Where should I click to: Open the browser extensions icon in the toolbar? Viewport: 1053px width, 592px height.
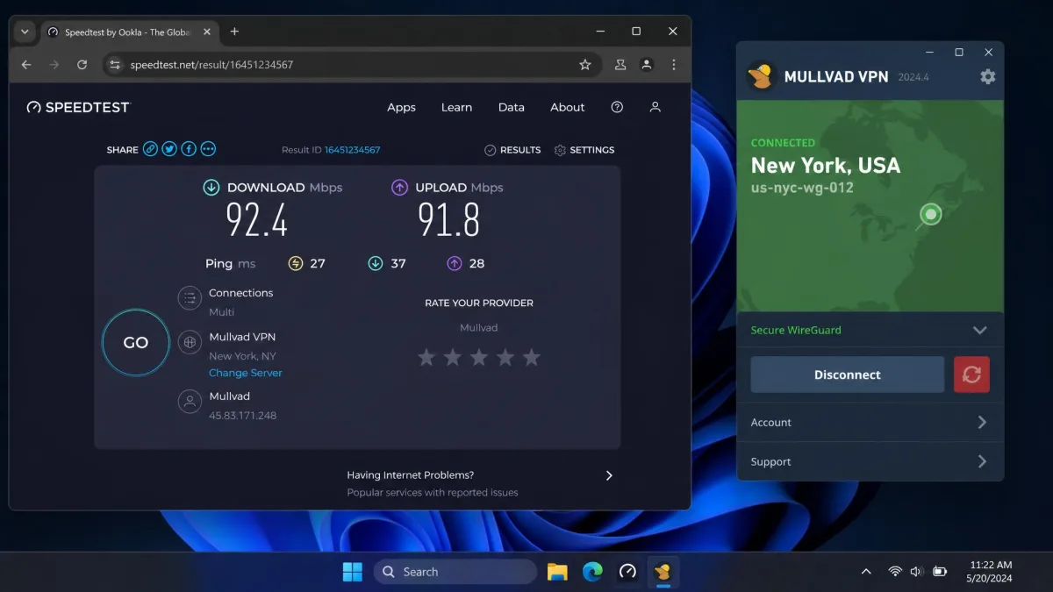(620, 65)
